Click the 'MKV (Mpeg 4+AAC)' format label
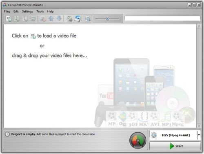This screenshot has height=154, width=204. [x=176, y=135]
